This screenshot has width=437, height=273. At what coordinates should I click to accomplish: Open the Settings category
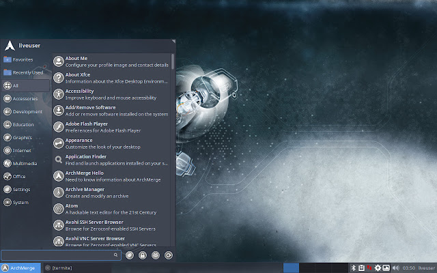26,190
